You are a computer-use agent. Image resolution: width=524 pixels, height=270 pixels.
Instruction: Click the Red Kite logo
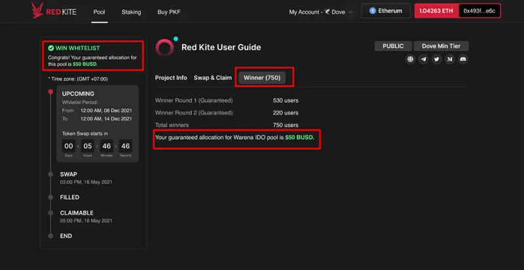click(54, 10)
